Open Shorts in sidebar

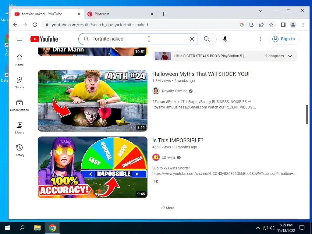19,83
